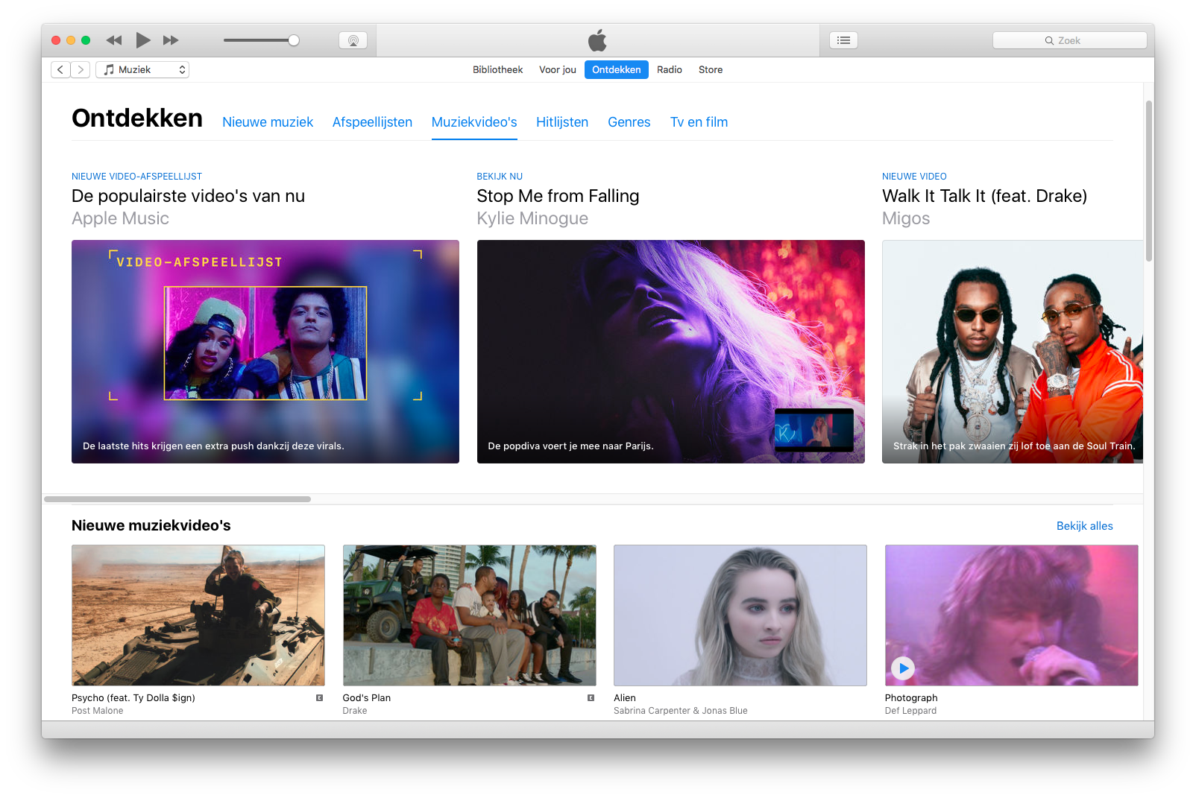Click 'Sabrina Carpenter & Jonas Blue' artist text

[x=681, y=711]
